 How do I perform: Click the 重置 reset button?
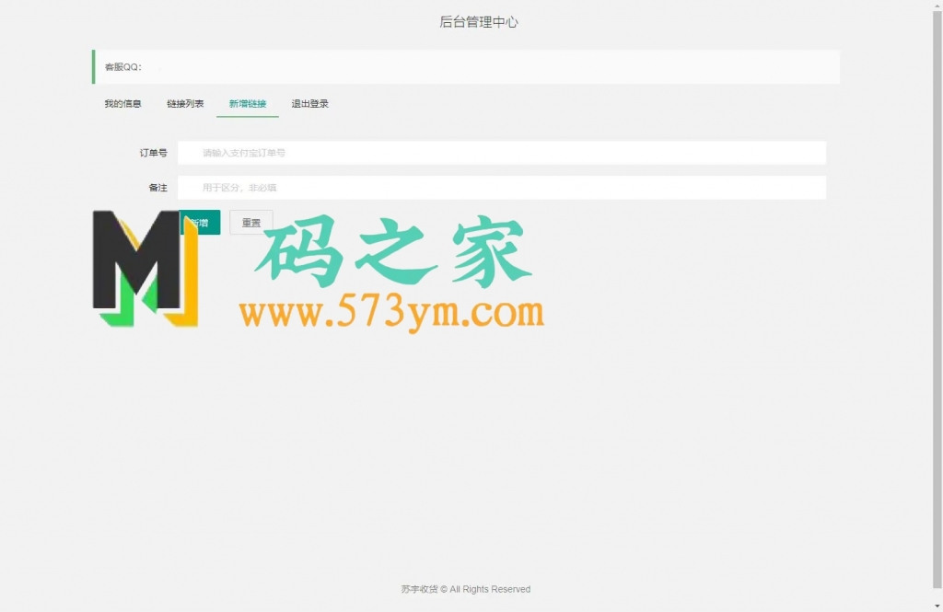pyautogui.click(x=251, y=223)
